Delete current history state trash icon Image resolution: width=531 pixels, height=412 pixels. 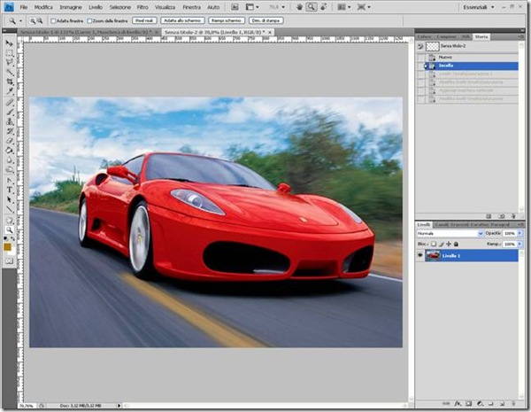pyautogui.click(x=513, y=216)
